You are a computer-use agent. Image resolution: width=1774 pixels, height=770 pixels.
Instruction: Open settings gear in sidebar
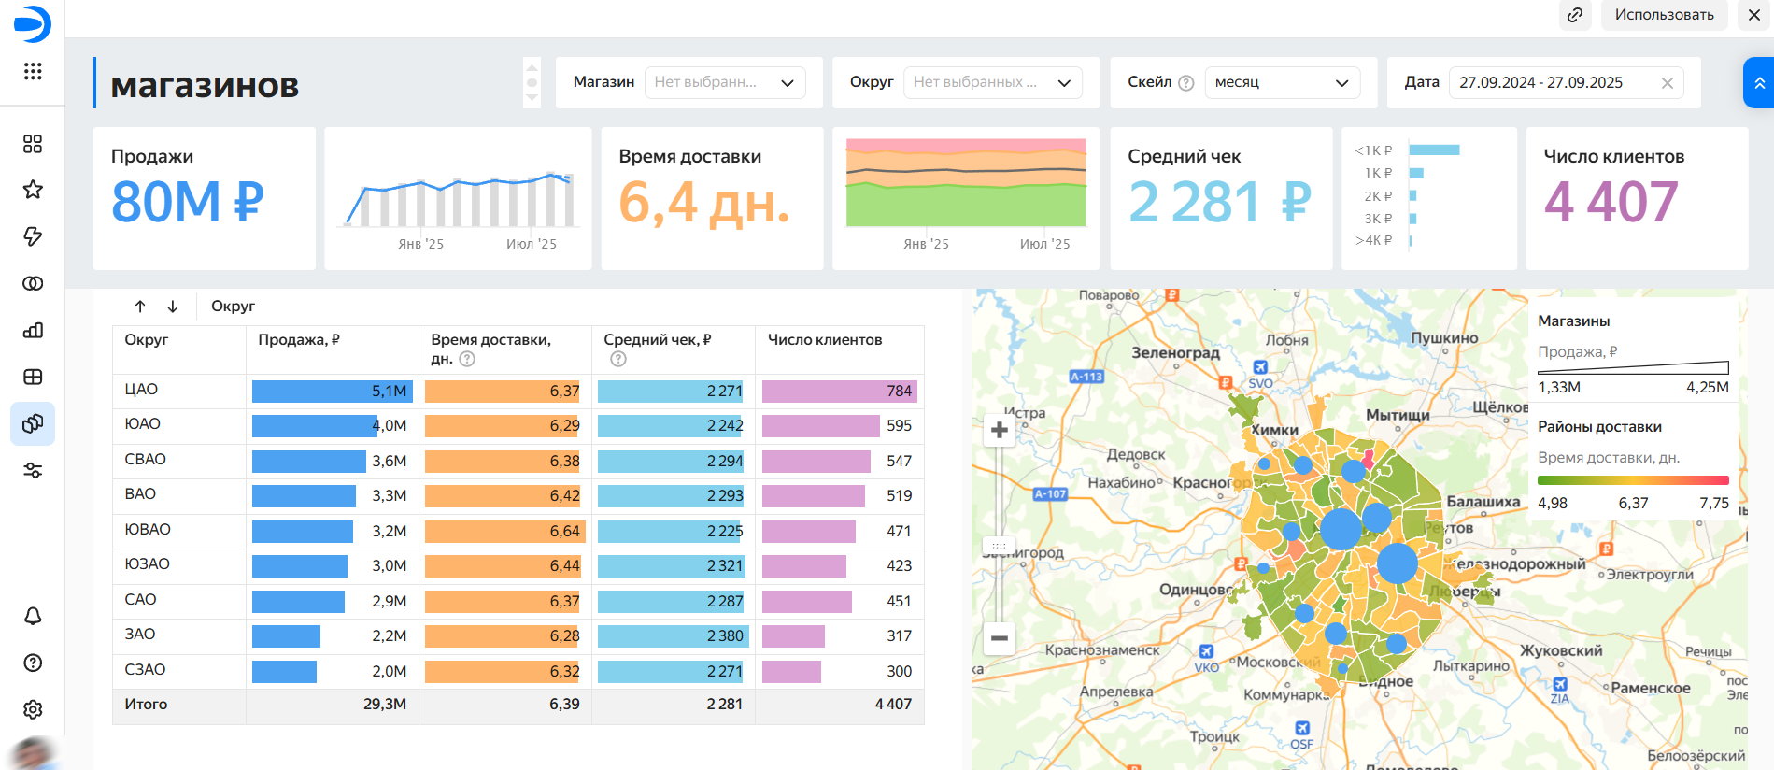(x=33, y=709)
